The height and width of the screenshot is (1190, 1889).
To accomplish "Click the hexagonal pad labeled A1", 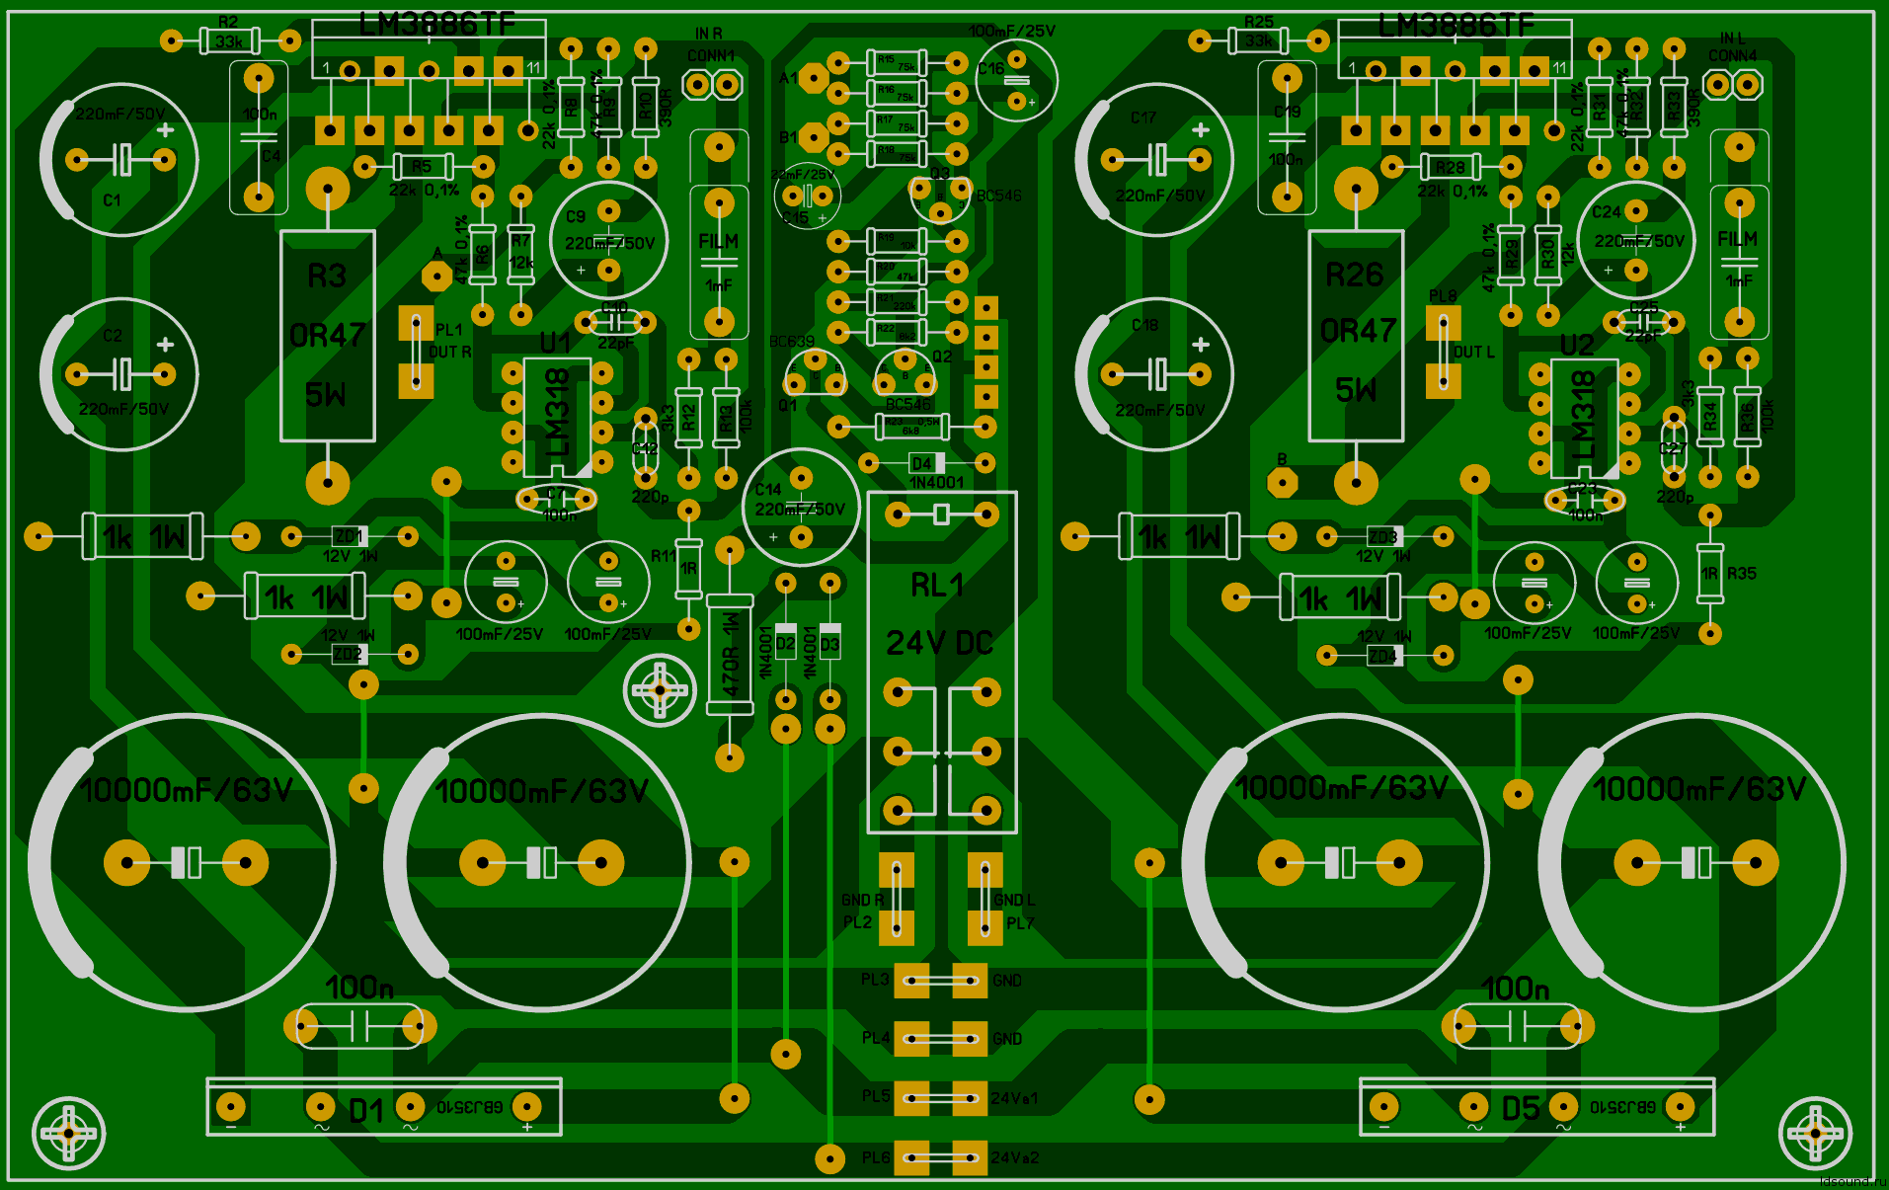I will click(x=813, y=78).
